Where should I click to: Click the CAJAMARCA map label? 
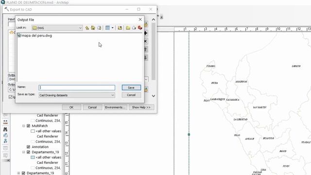click(x=233, y=100)
